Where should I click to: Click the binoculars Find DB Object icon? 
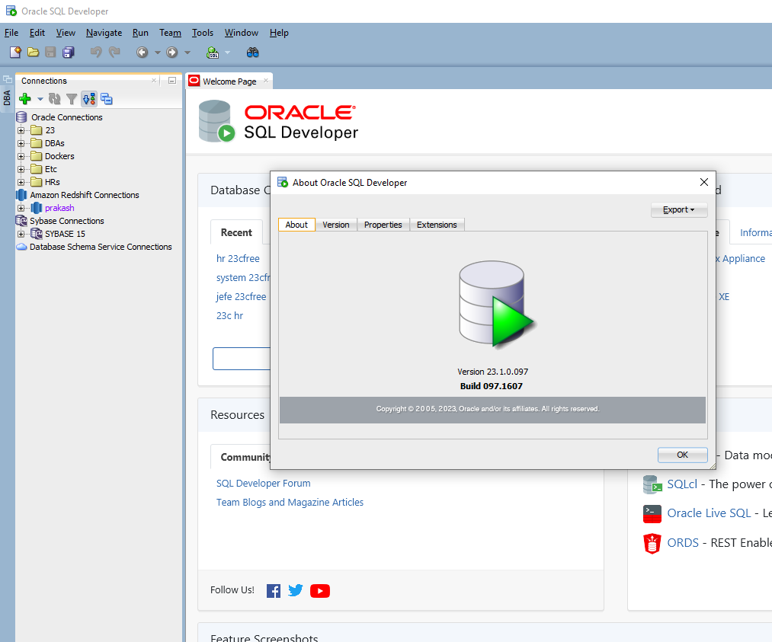(253, 52)
